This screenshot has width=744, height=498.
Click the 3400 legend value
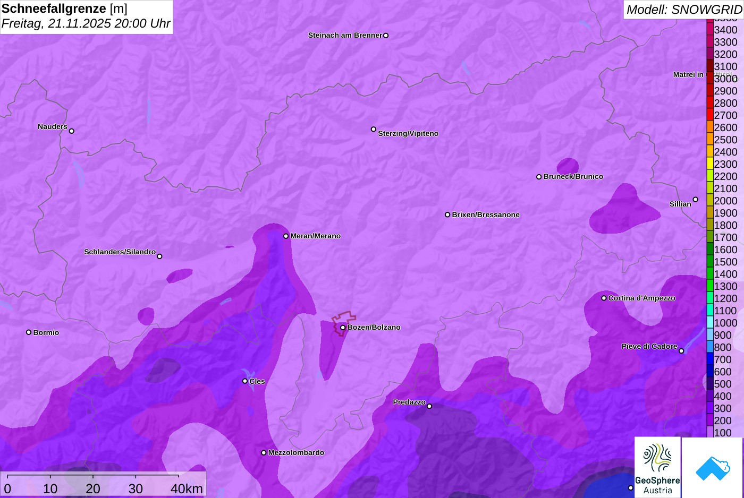tap(726, 30)
